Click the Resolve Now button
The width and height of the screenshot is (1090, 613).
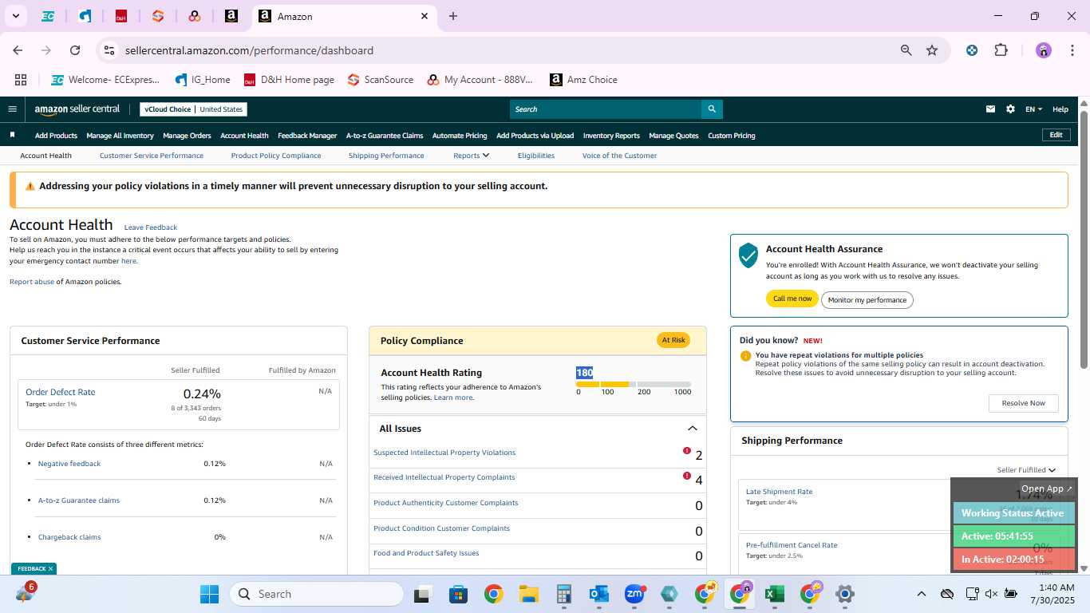point(1024,403)
